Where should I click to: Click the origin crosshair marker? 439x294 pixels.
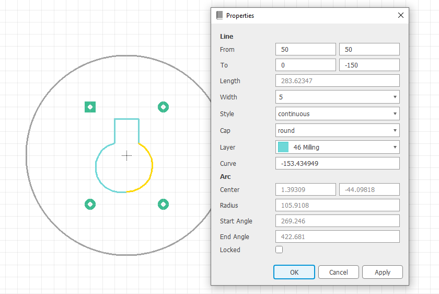pyautogui.click(x=126, y=155)
